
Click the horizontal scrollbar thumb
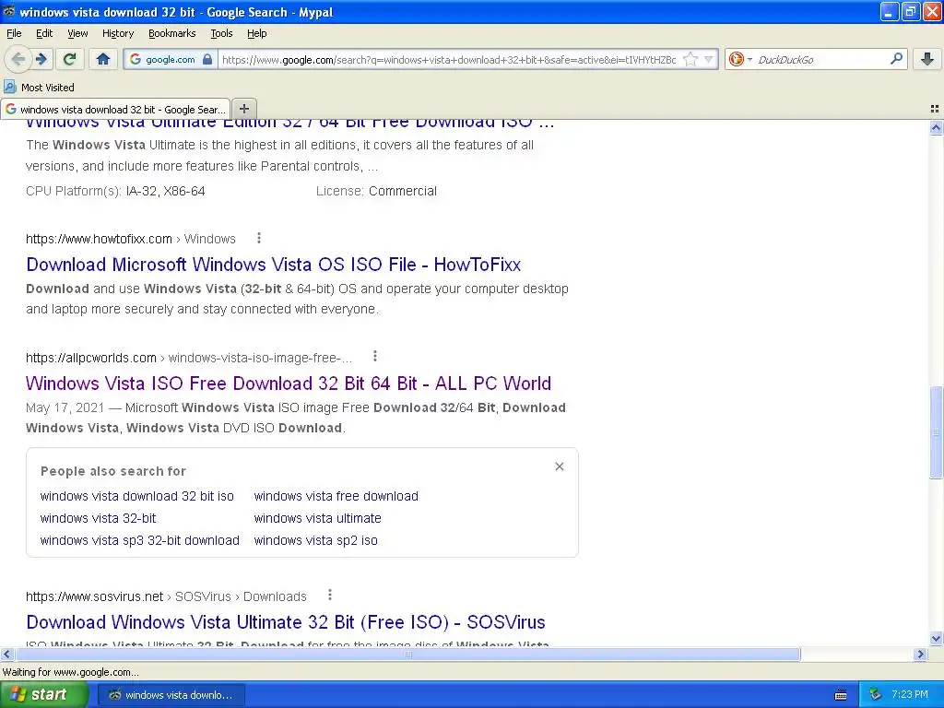coord(407,654)
